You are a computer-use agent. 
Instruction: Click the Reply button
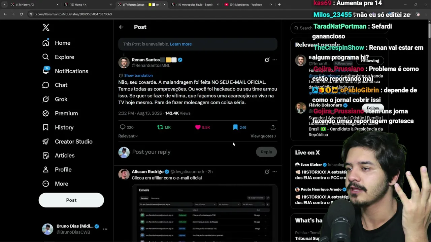click(x=266, y=152)
